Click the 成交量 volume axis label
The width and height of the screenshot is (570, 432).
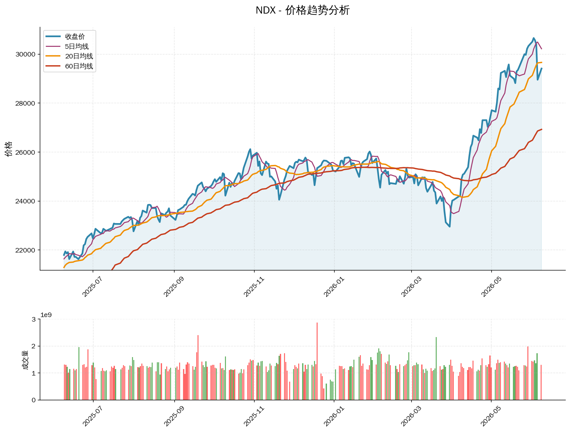(25, 360)
